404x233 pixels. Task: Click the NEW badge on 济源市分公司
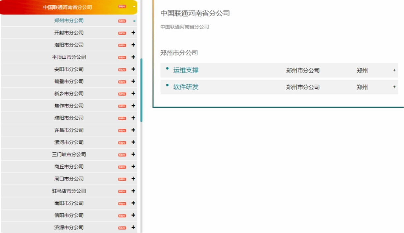[x=122, y=228]
